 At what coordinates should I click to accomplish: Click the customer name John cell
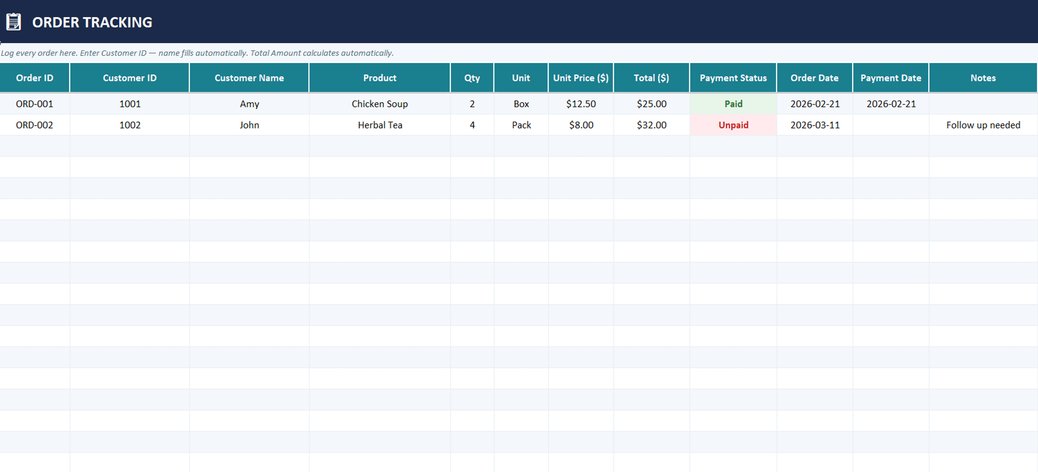pyautogui.click(x=249, y=125)
